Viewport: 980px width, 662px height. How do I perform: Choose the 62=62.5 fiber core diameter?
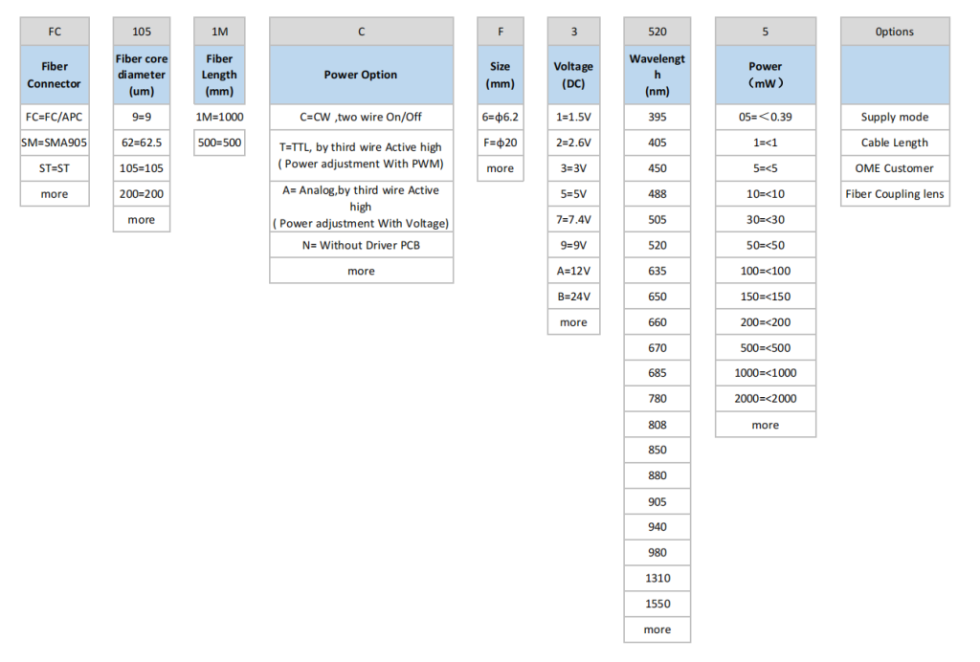coord(141,143)
